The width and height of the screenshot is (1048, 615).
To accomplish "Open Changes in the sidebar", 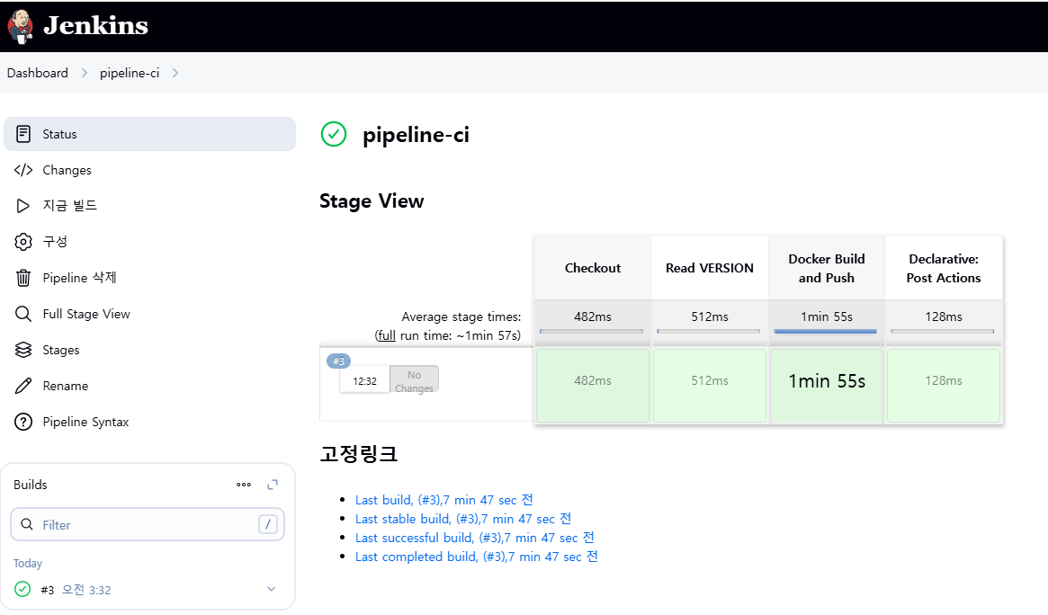I will tap(149, 170).
